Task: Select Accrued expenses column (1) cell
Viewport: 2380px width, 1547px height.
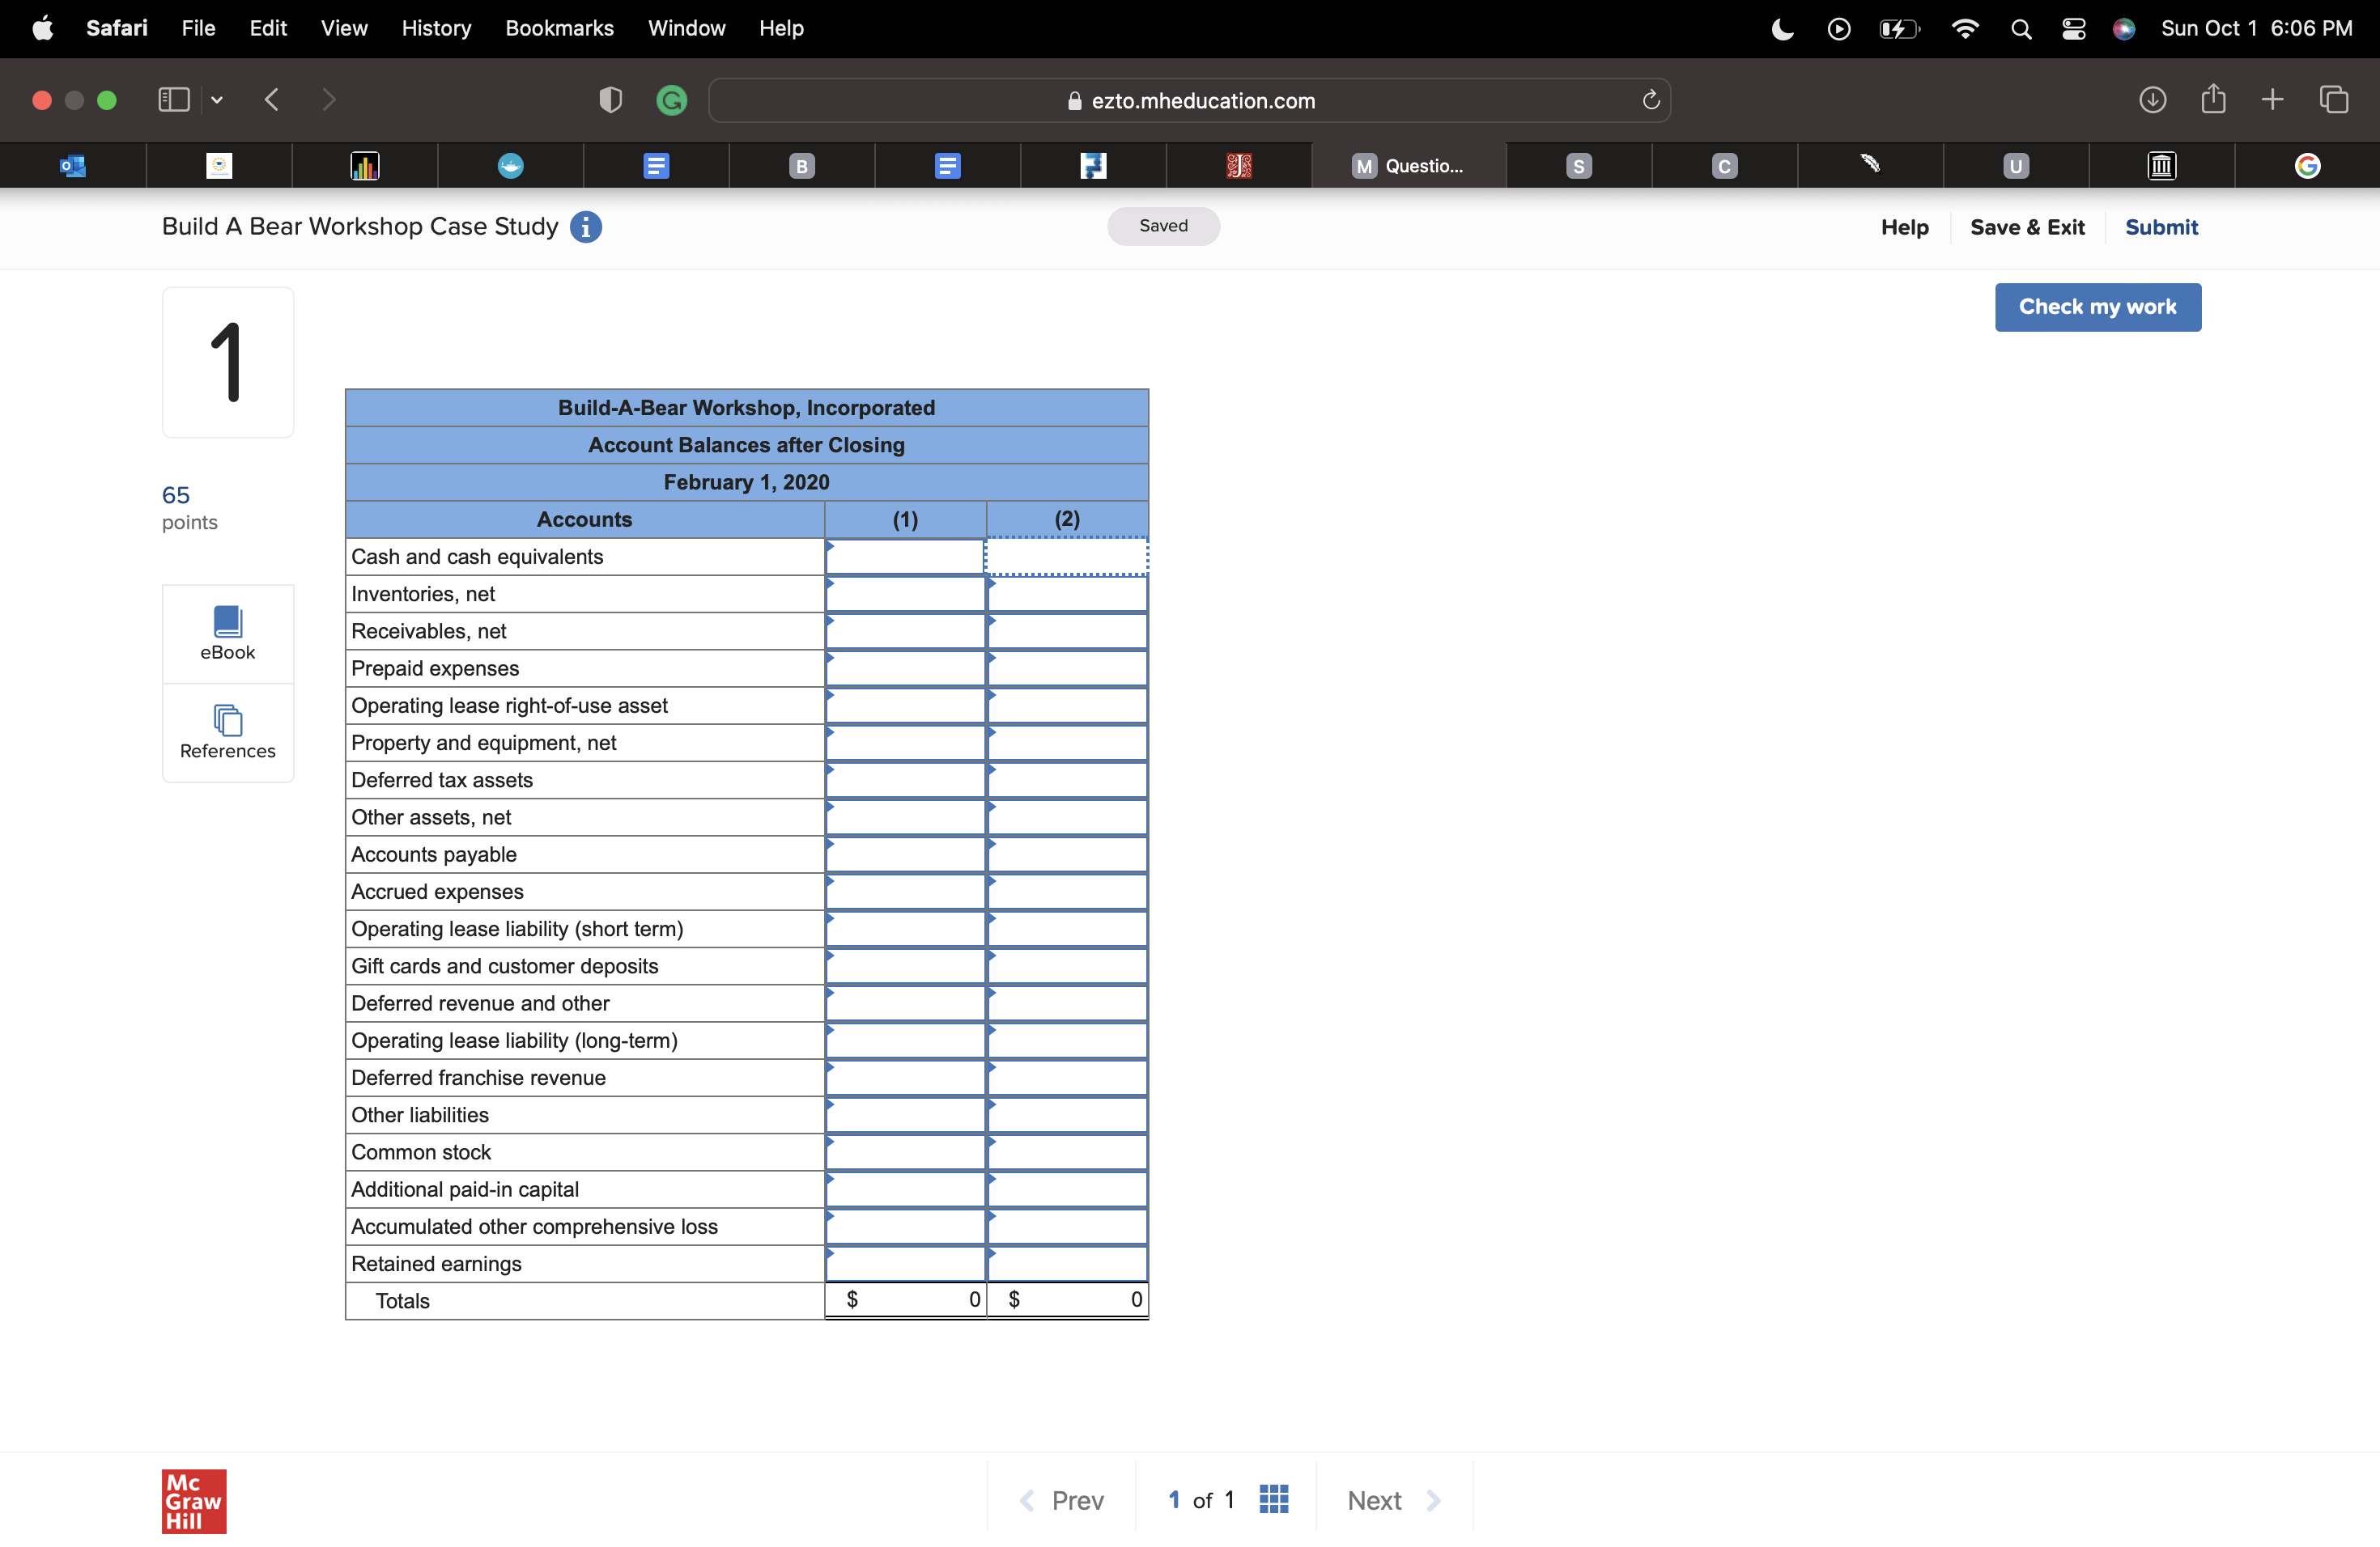Action: point(905,892)
